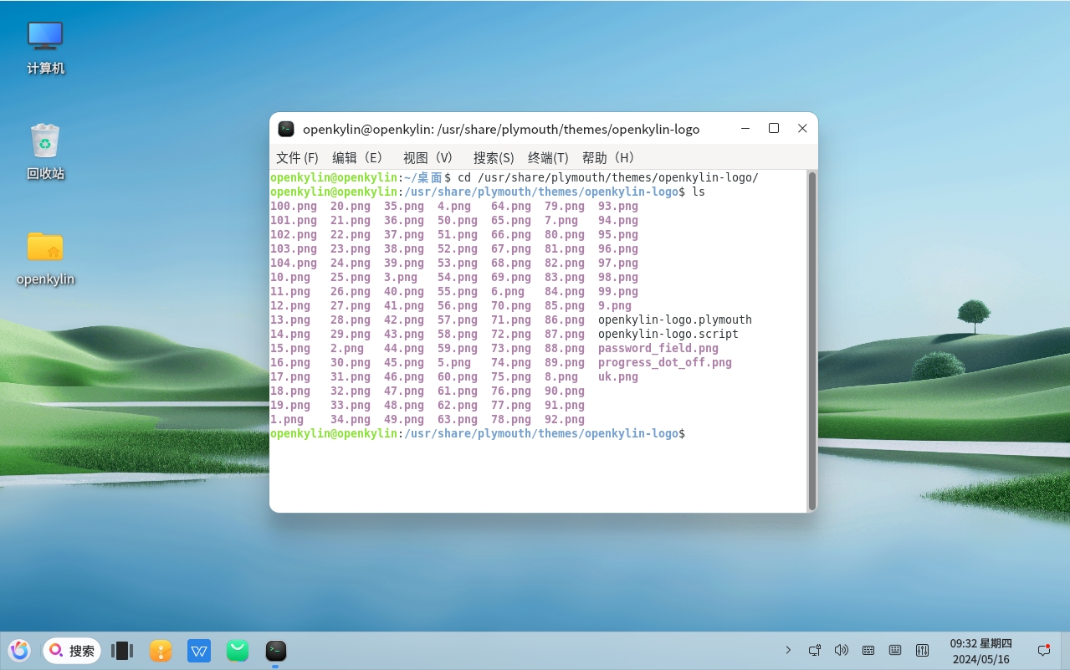This screenshot has width=1070, height=670.
Task: Click the file name 64.png
Action: (x=510, y=206)
